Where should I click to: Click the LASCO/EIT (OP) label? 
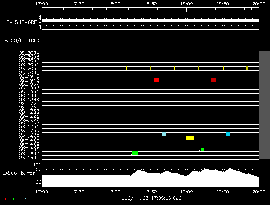click(x=20, y=40)
